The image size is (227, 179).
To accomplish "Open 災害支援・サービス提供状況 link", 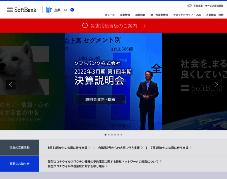I will pos(208,6).
